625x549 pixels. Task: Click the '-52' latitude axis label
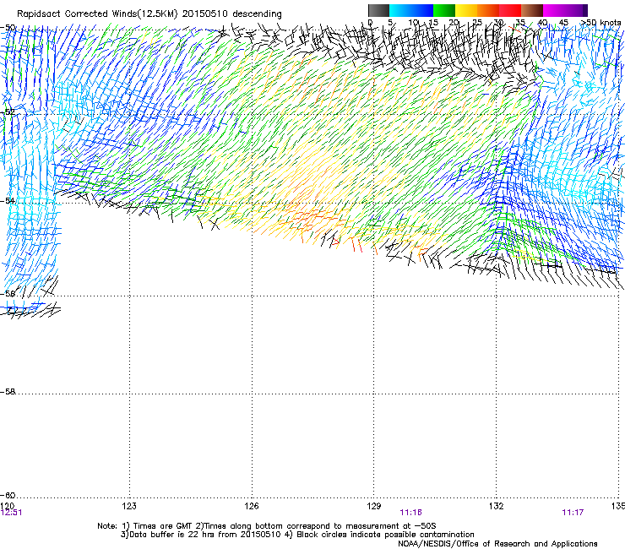(8, 112)
